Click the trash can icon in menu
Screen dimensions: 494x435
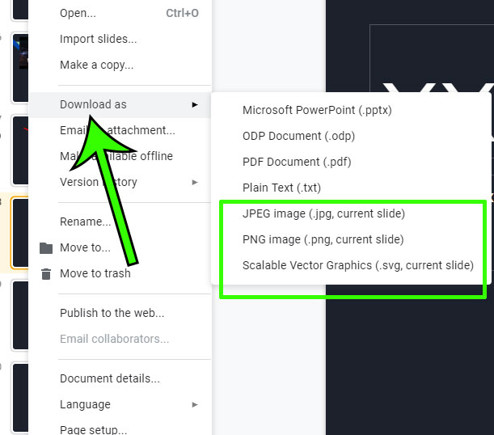tap(46, 274)
